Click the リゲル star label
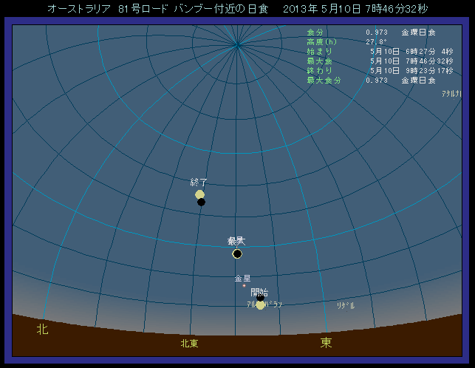Viewport: 475px width, 368px height. point(346,305)
